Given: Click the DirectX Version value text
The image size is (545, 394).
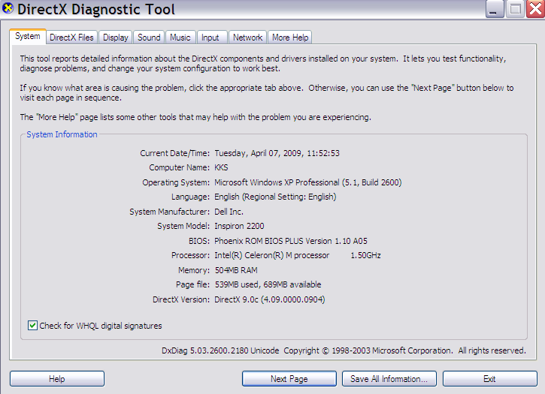Looking at the screenshot, I should coord(270,299).
